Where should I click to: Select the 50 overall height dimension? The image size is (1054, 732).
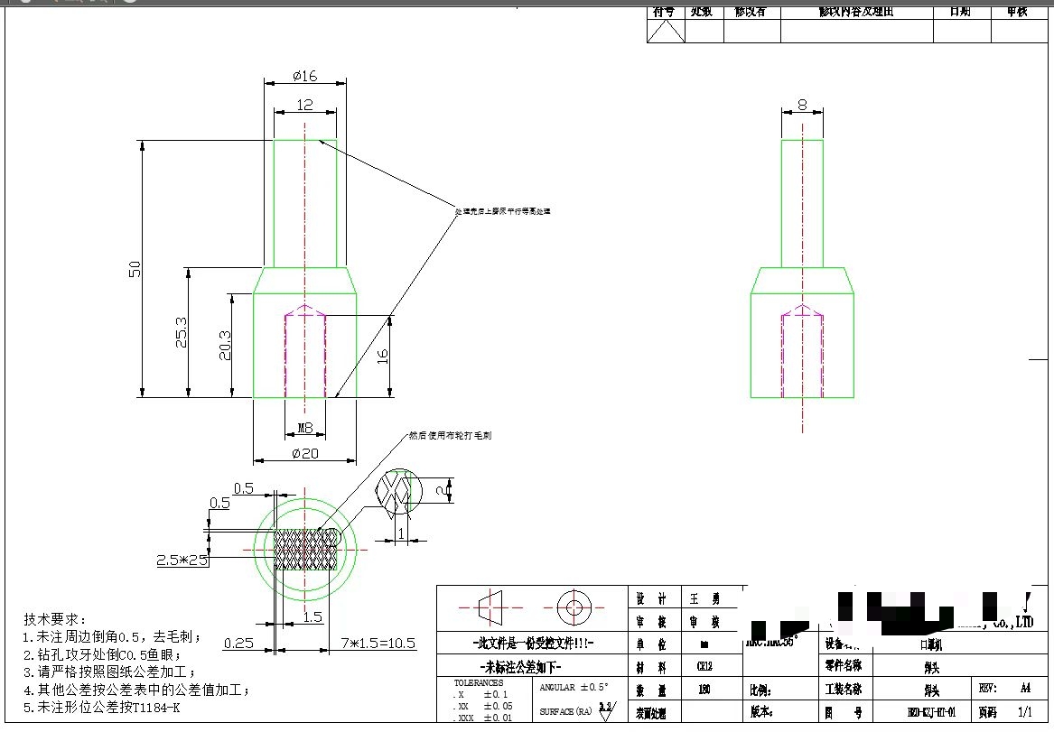point(135,269)
